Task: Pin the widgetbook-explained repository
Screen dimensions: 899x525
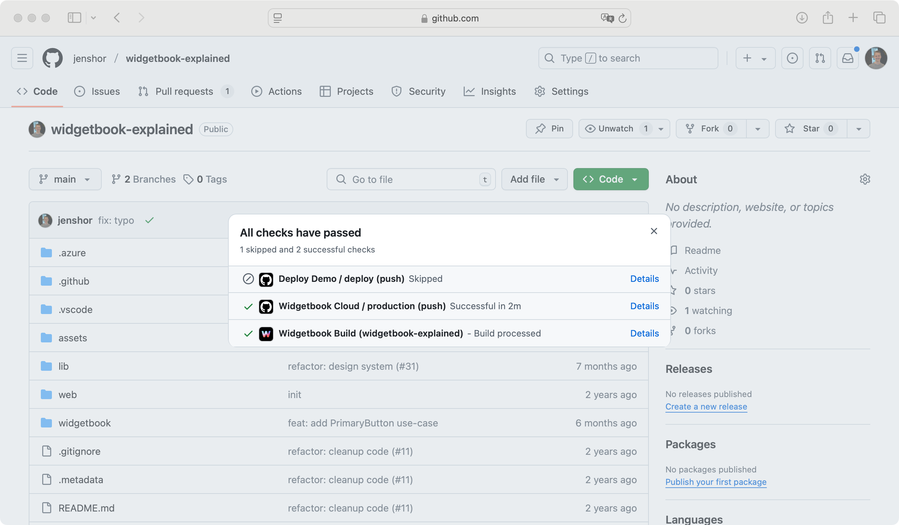Action: (549, 129)
